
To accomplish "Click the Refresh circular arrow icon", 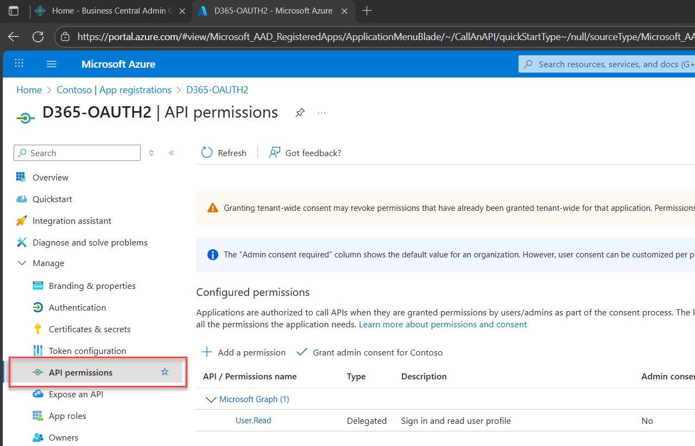I will pyautogui.click(x=207, y=153).
